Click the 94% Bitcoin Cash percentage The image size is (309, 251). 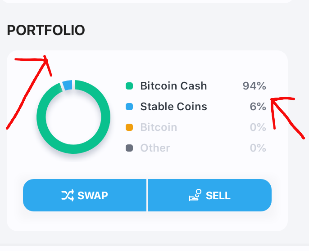point(254,86)
